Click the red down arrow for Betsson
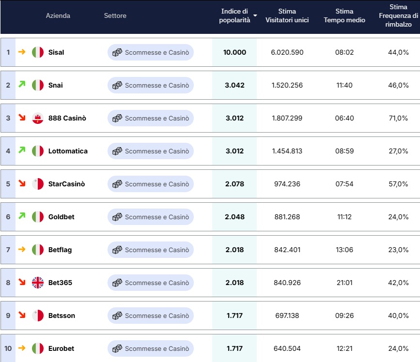Viewport: 420px width, 362px height. [22, 315]
